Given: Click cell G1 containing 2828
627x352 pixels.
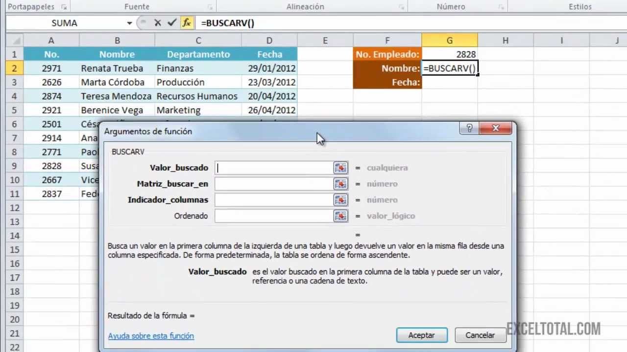Looking at the screenshot, I should [x=450, y=54].
